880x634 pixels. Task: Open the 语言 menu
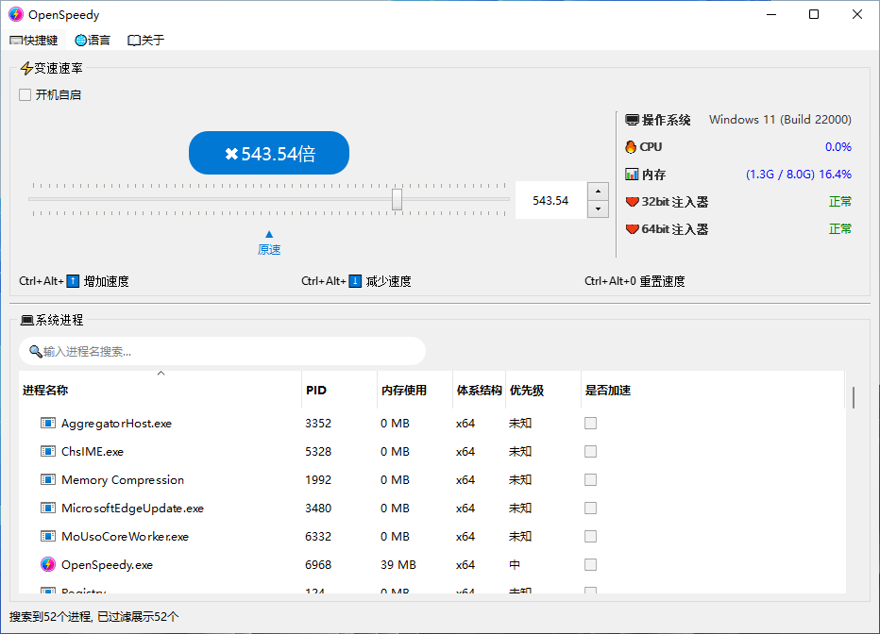(93, 41)
